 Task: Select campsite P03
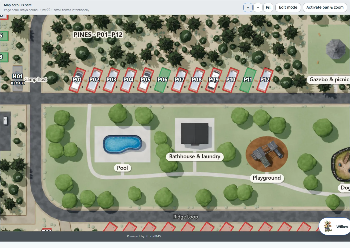pyautogui.click(x=111, y=80)
